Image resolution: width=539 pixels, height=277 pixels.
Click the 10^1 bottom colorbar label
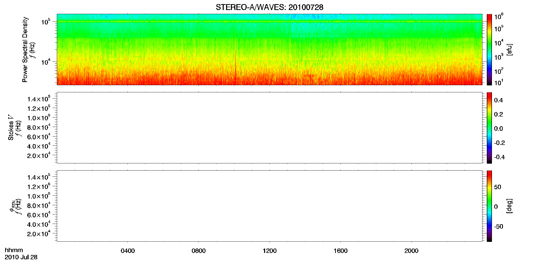click(499, 82)
